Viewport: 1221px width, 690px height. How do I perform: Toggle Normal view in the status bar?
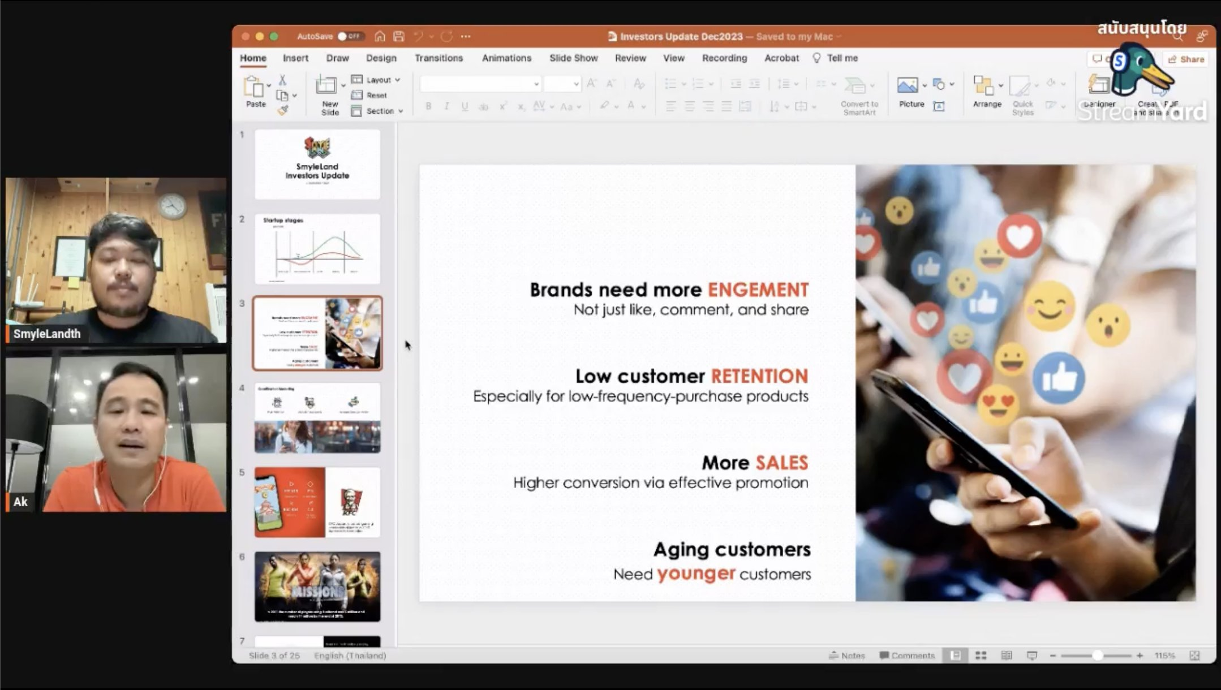point(955,655)
